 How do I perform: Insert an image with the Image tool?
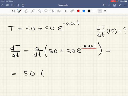[x=59, y=11]
